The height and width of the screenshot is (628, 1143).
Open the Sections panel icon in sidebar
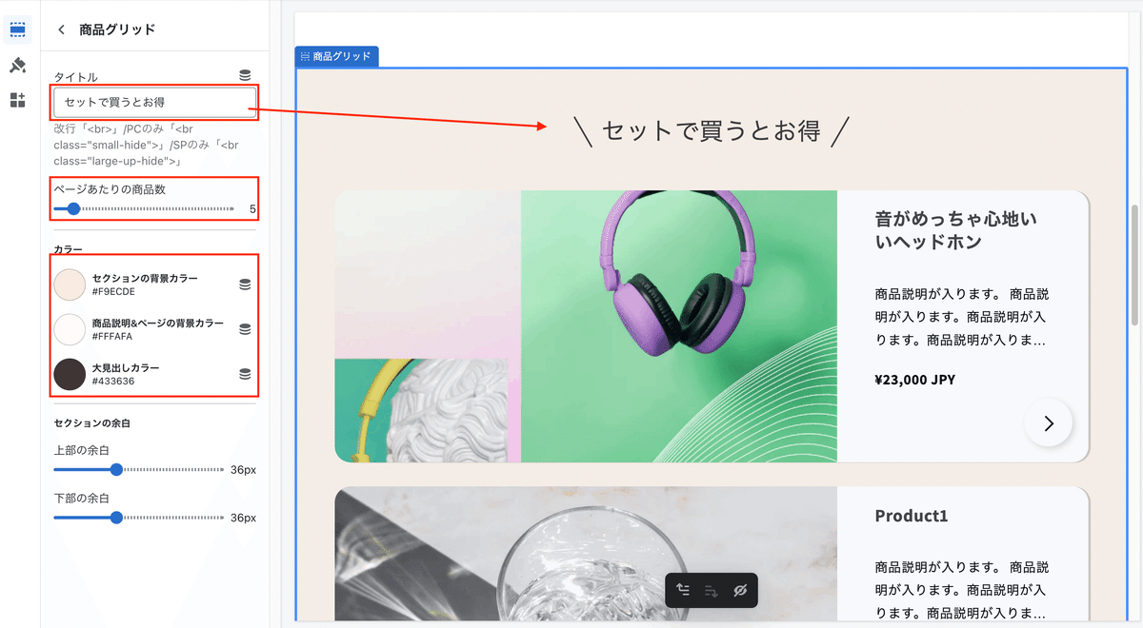click(x=17, y=29)
